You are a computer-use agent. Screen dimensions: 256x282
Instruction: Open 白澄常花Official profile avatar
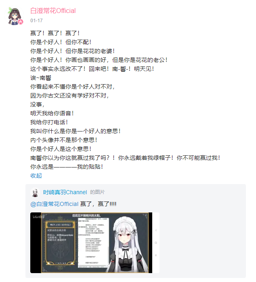[14, 16]
